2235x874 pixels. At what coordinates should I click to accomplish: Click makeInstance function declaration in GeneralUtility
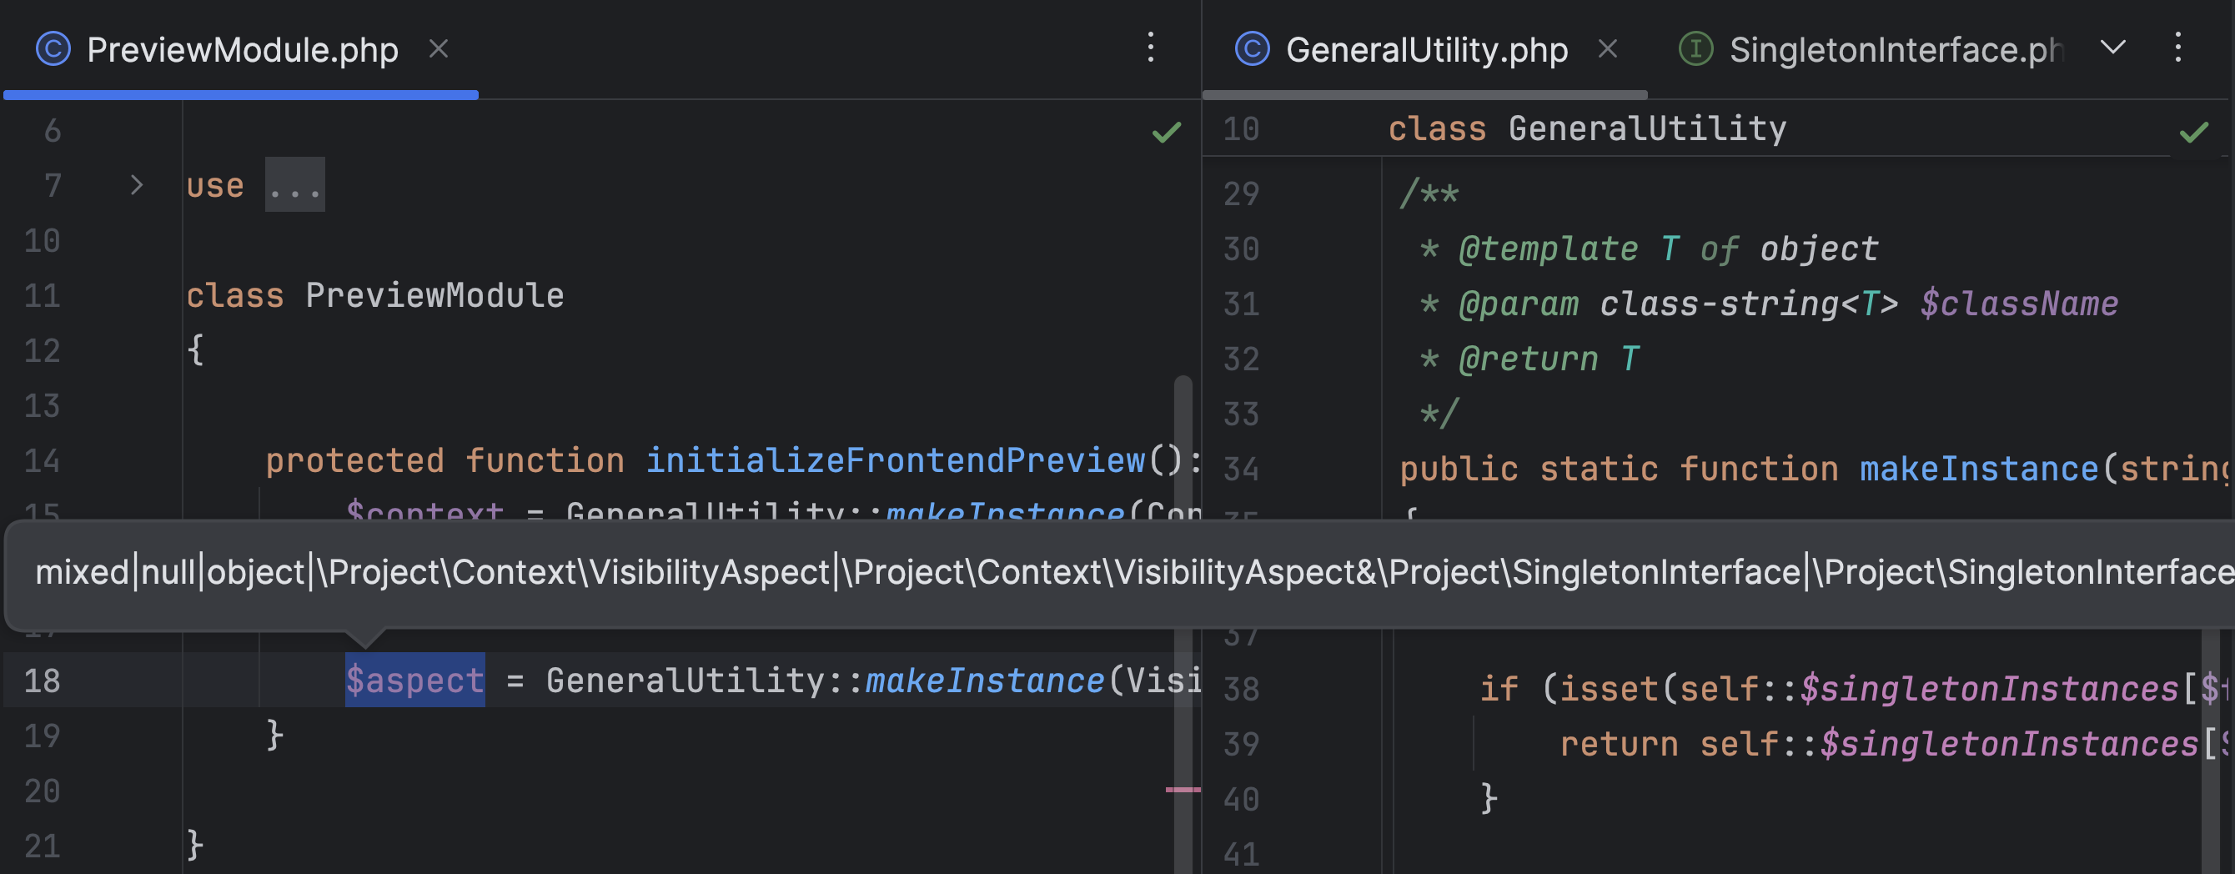click(1979, 469)
